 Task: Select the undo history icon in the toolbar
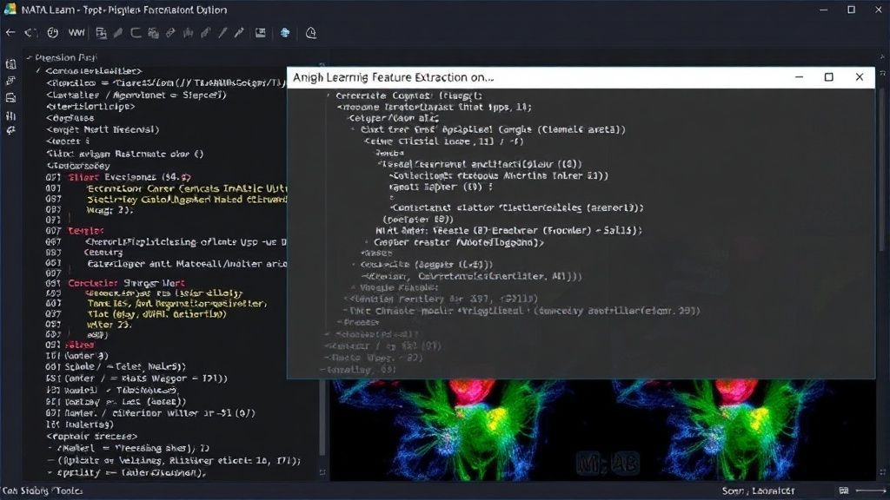coord(31,33)
